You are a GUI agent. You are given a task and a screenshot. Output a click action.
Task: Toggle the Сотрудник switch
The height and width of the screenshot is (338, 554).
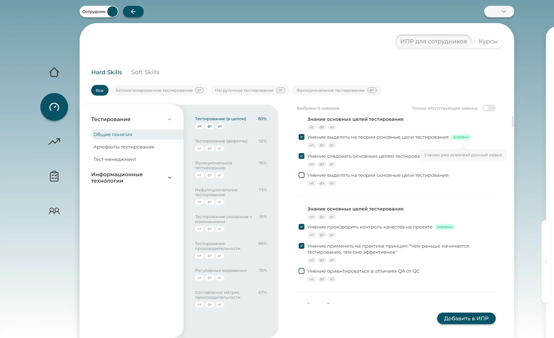112,12
